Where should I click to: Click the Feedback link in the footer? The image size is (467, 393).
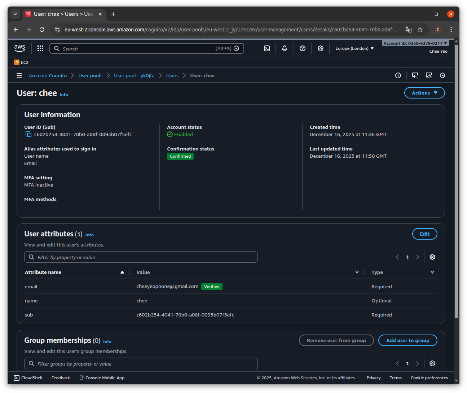point(60,377)
